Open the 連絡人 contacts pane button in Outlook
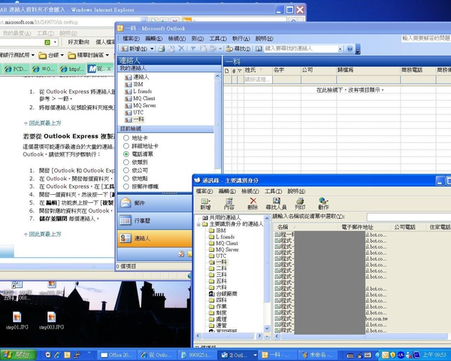The height and width of the screenshot is (361, 451). [154, 238]
